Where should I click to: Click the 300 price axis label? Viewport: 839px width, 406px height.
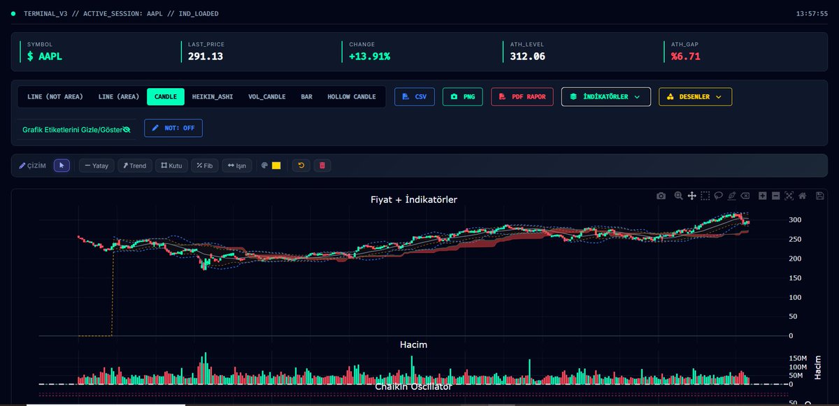(796, 219)
